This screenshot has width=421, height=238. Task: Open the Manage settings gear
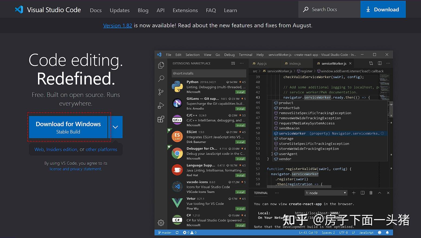pyautogui.click(x=161, y=222)
